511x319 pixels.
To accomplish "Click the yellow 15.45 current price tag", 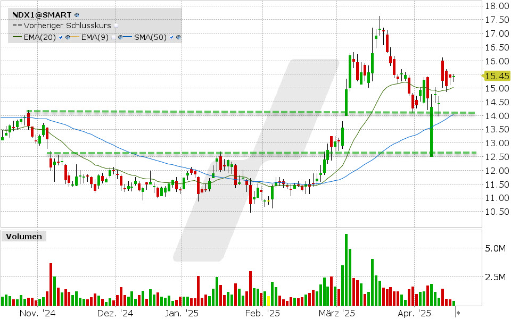I will pyautogui.click(x=497, y=76).
